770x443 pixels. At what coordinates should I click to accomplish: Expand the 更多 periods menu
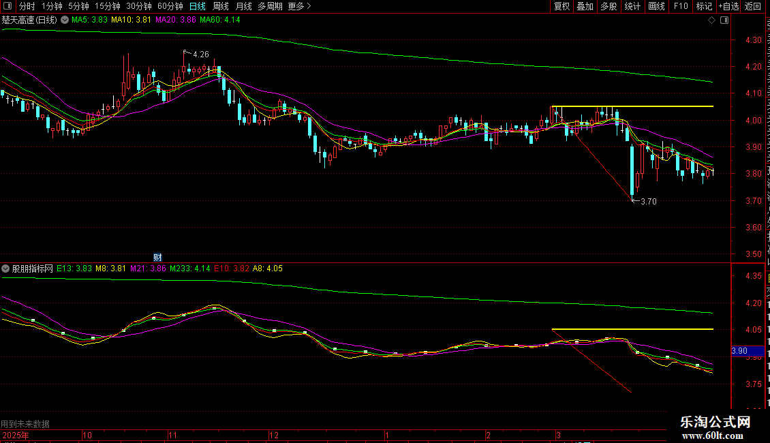pos(299,6)
